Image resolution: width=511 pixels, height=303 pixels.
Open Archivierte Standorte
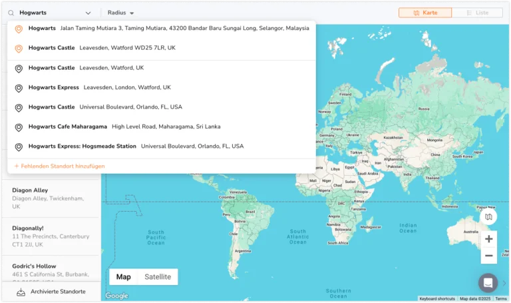[x=51, y=292]
